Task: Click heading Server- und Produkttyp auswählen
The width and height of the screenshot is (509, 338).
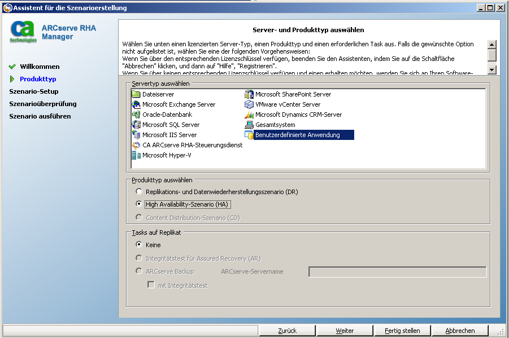Action: coord(308,30)
